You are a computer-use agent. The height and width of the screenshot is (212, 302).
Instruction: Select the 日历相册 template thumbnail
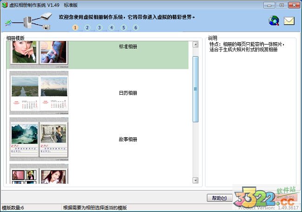coord(39,93)
